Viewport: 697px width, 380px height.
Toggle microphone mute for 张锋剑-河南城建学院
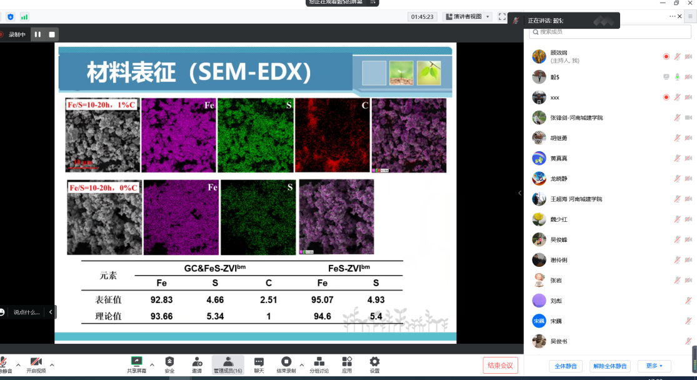[677, 117]
